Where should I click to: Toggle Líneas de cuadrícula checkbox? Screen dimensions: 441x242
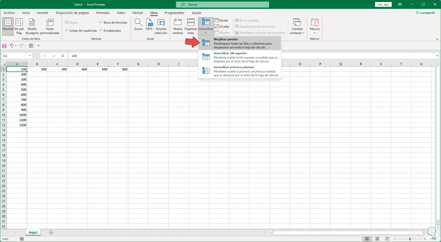pos(67,31)
